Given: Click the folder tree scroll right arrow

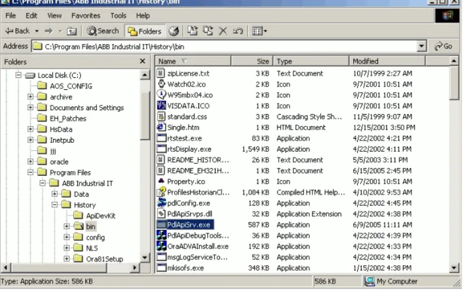Looking at the screenshot, I should click(135, 268).
